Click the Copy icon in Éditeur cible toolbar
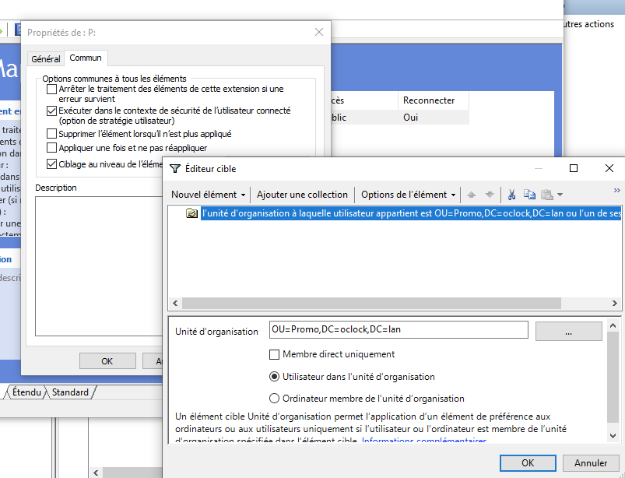 coord(529,195)
